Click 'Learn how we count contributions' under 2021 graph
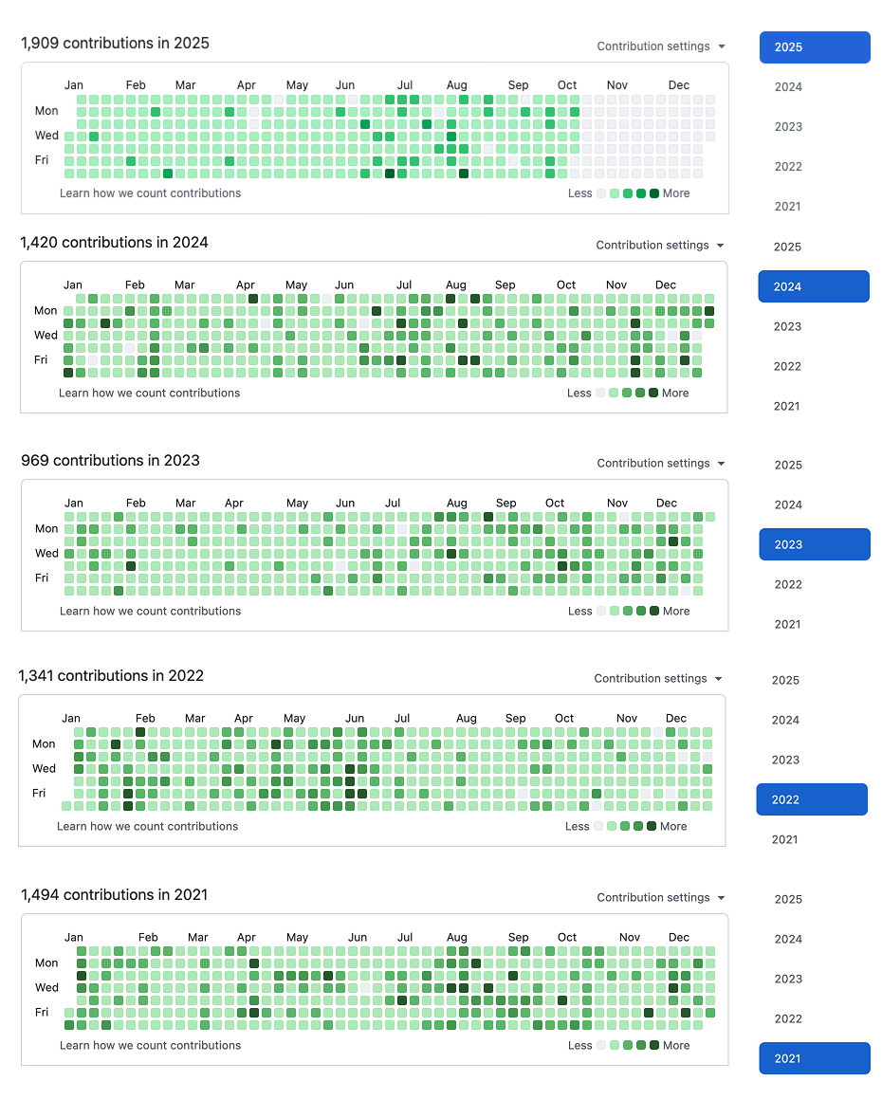The width and height of the screenshot is (882, 1100). [150, 1046]
